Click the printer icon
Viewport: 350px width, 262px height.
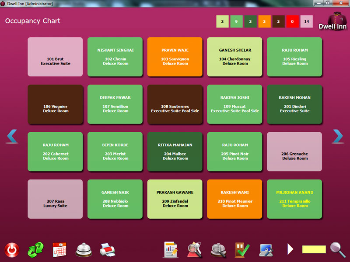click(x=107, y=250)
